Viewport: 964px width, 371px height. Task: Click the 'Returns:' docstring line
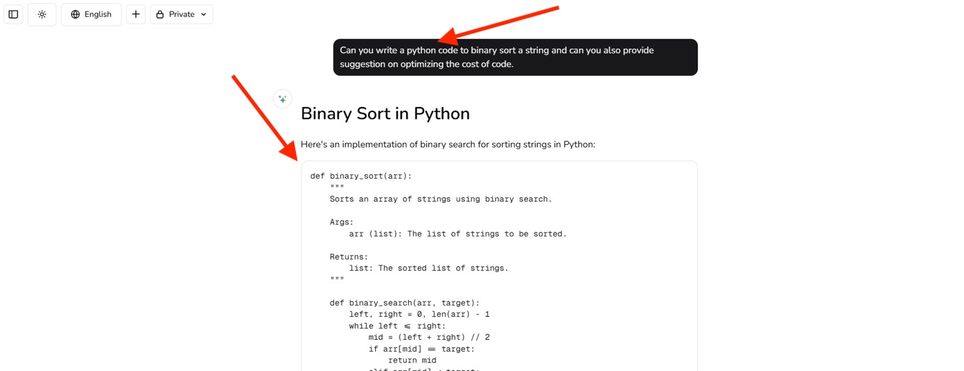tap(349, 257)
